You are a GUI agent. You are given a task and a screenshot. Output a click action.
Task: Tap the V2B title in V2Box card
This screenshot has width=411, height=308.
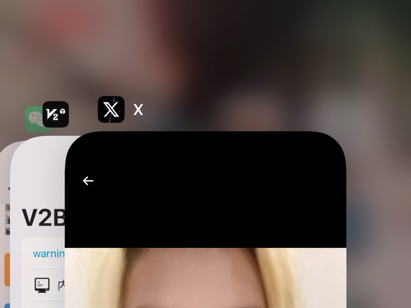point(44,218)
